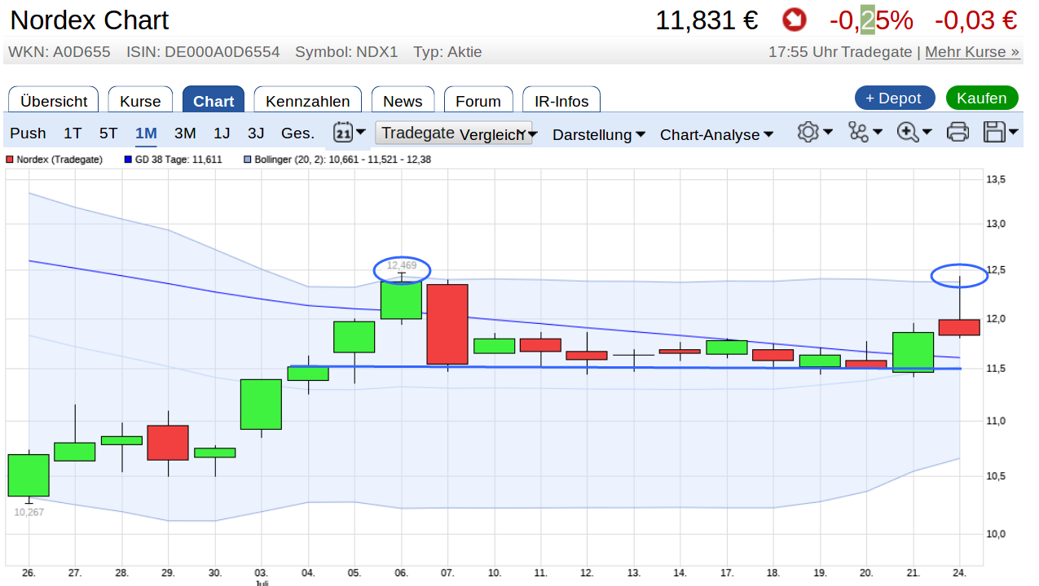This screenshot has height=586, width=1039.
Task: Open the Kennzahlen tab
Action: click(307, 99)
